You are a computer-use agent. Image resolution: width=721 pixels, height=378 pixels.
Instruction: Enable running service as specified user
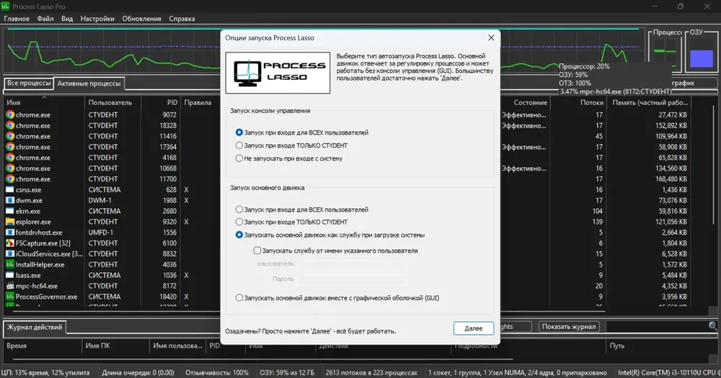(336, 251)
